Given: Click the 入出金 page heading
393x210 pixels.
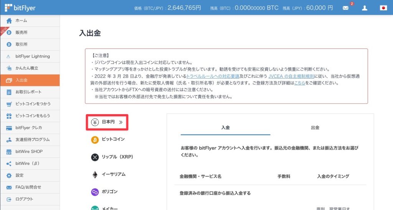Looking at the screenshot, I should coord(90,33).
